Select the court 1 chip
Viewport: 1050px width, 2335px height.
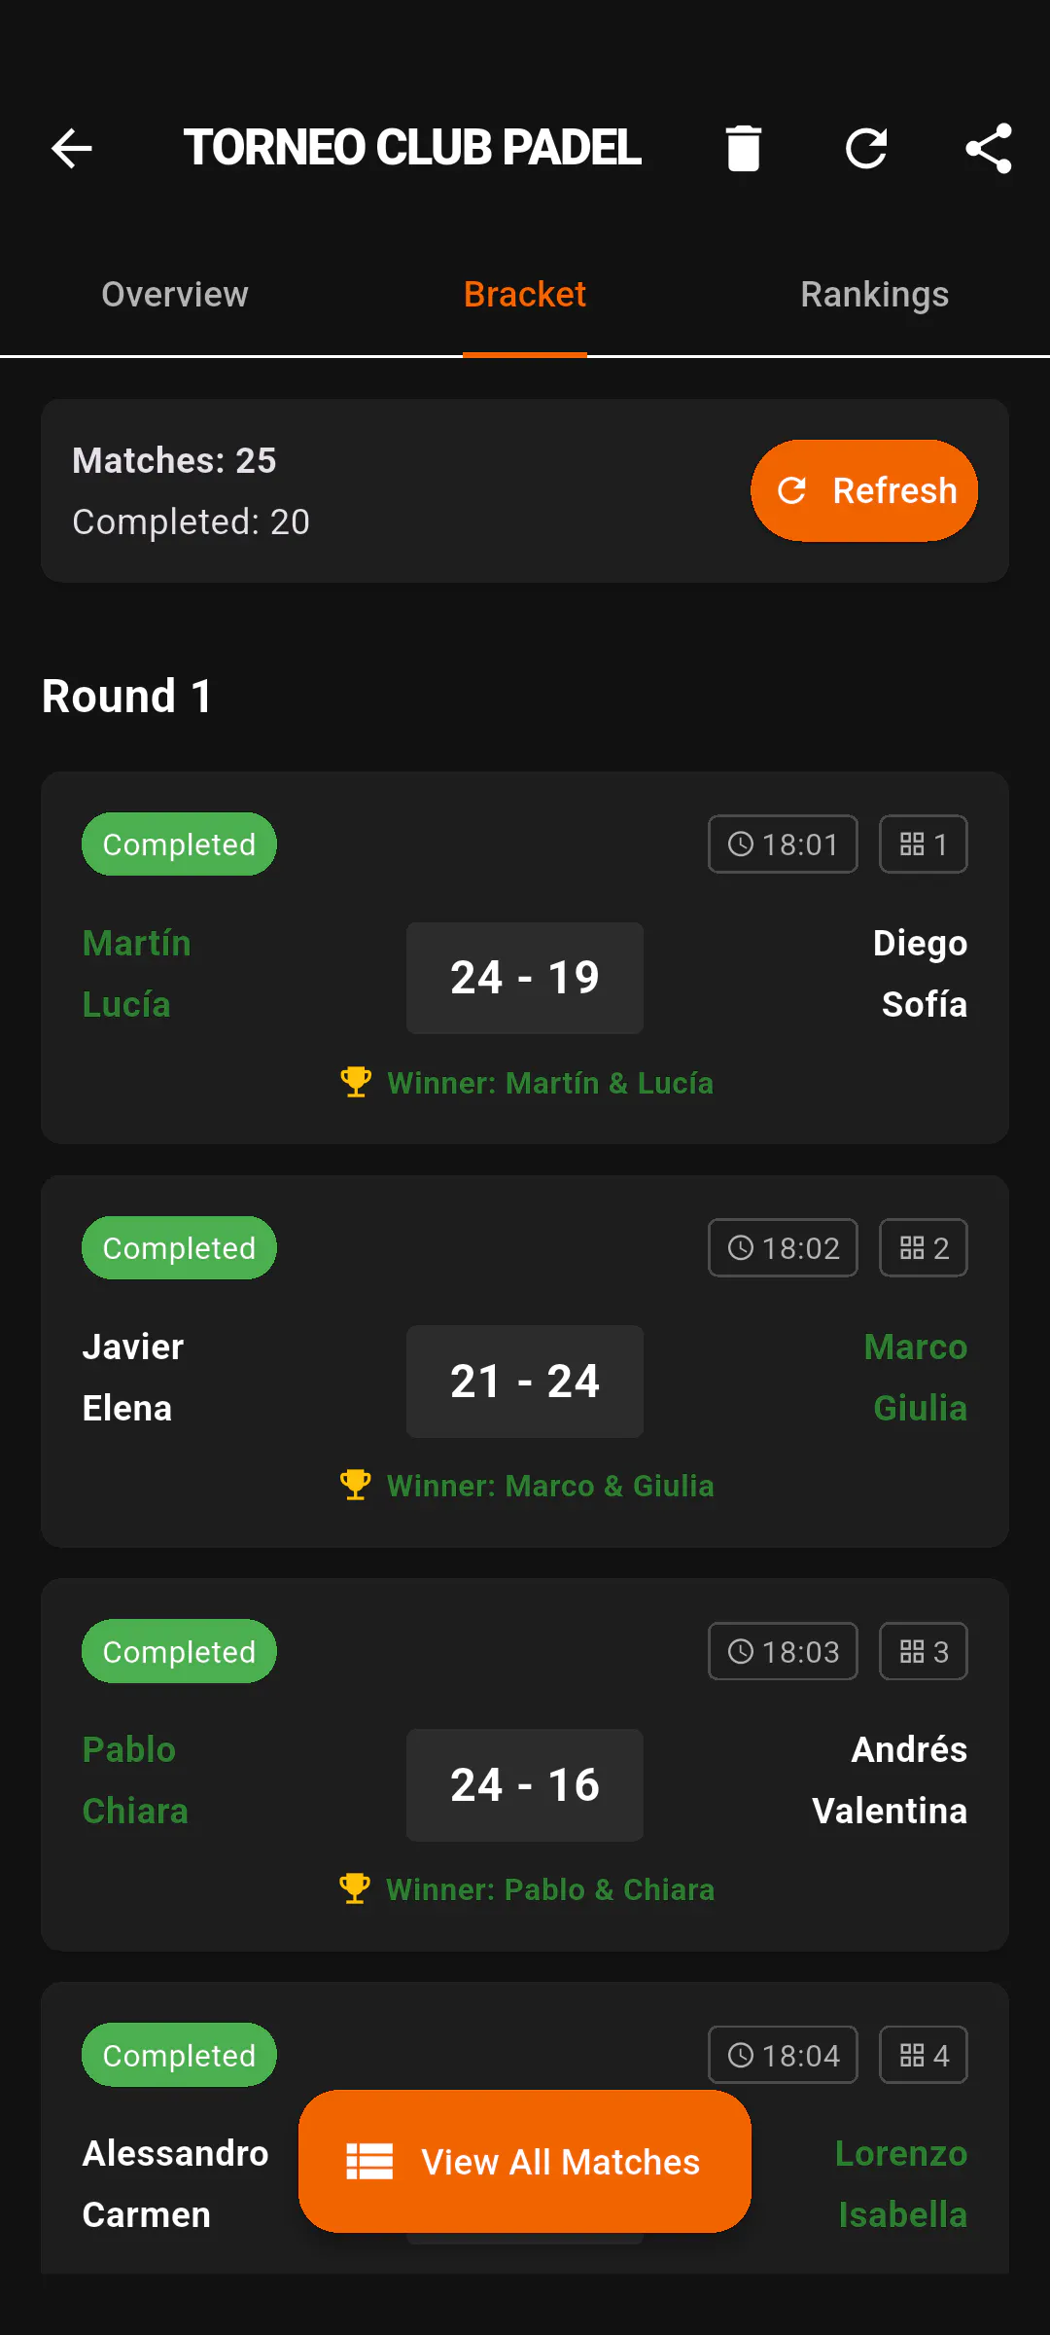pyautogui.click(x=923, y=844)
